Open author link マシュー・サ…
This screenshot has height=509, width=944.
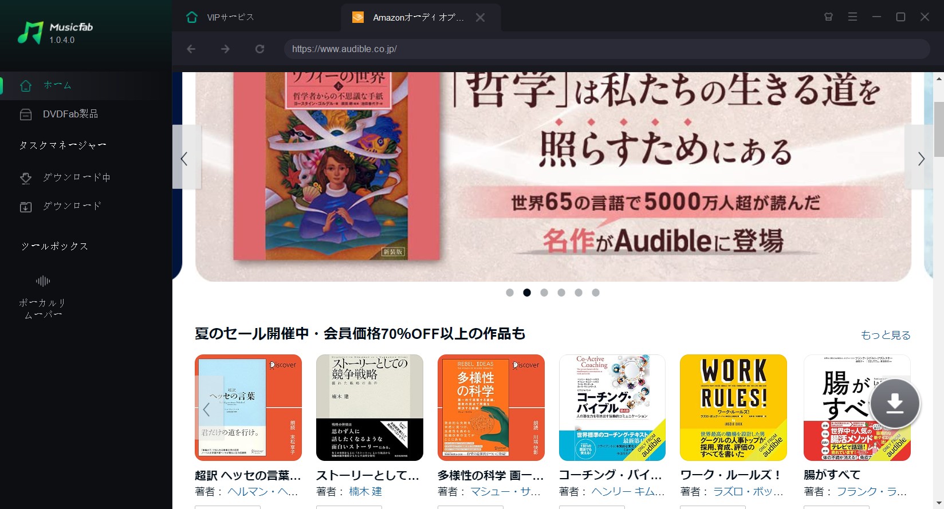coord(506,492)
